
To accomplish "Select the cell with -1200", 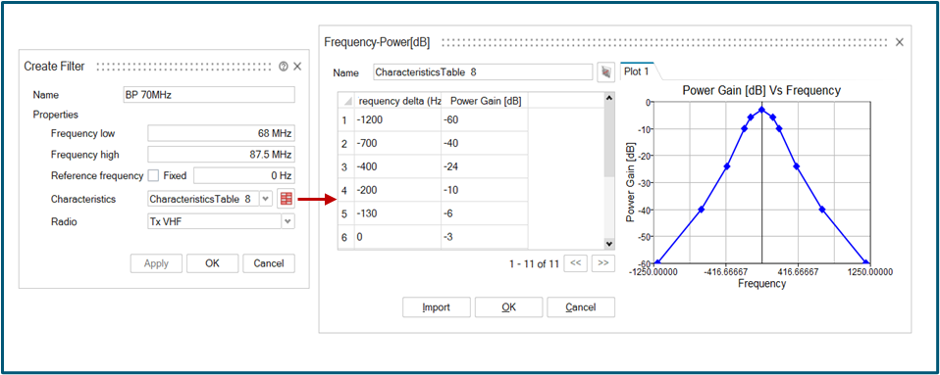I will click(x=398, y=120).
